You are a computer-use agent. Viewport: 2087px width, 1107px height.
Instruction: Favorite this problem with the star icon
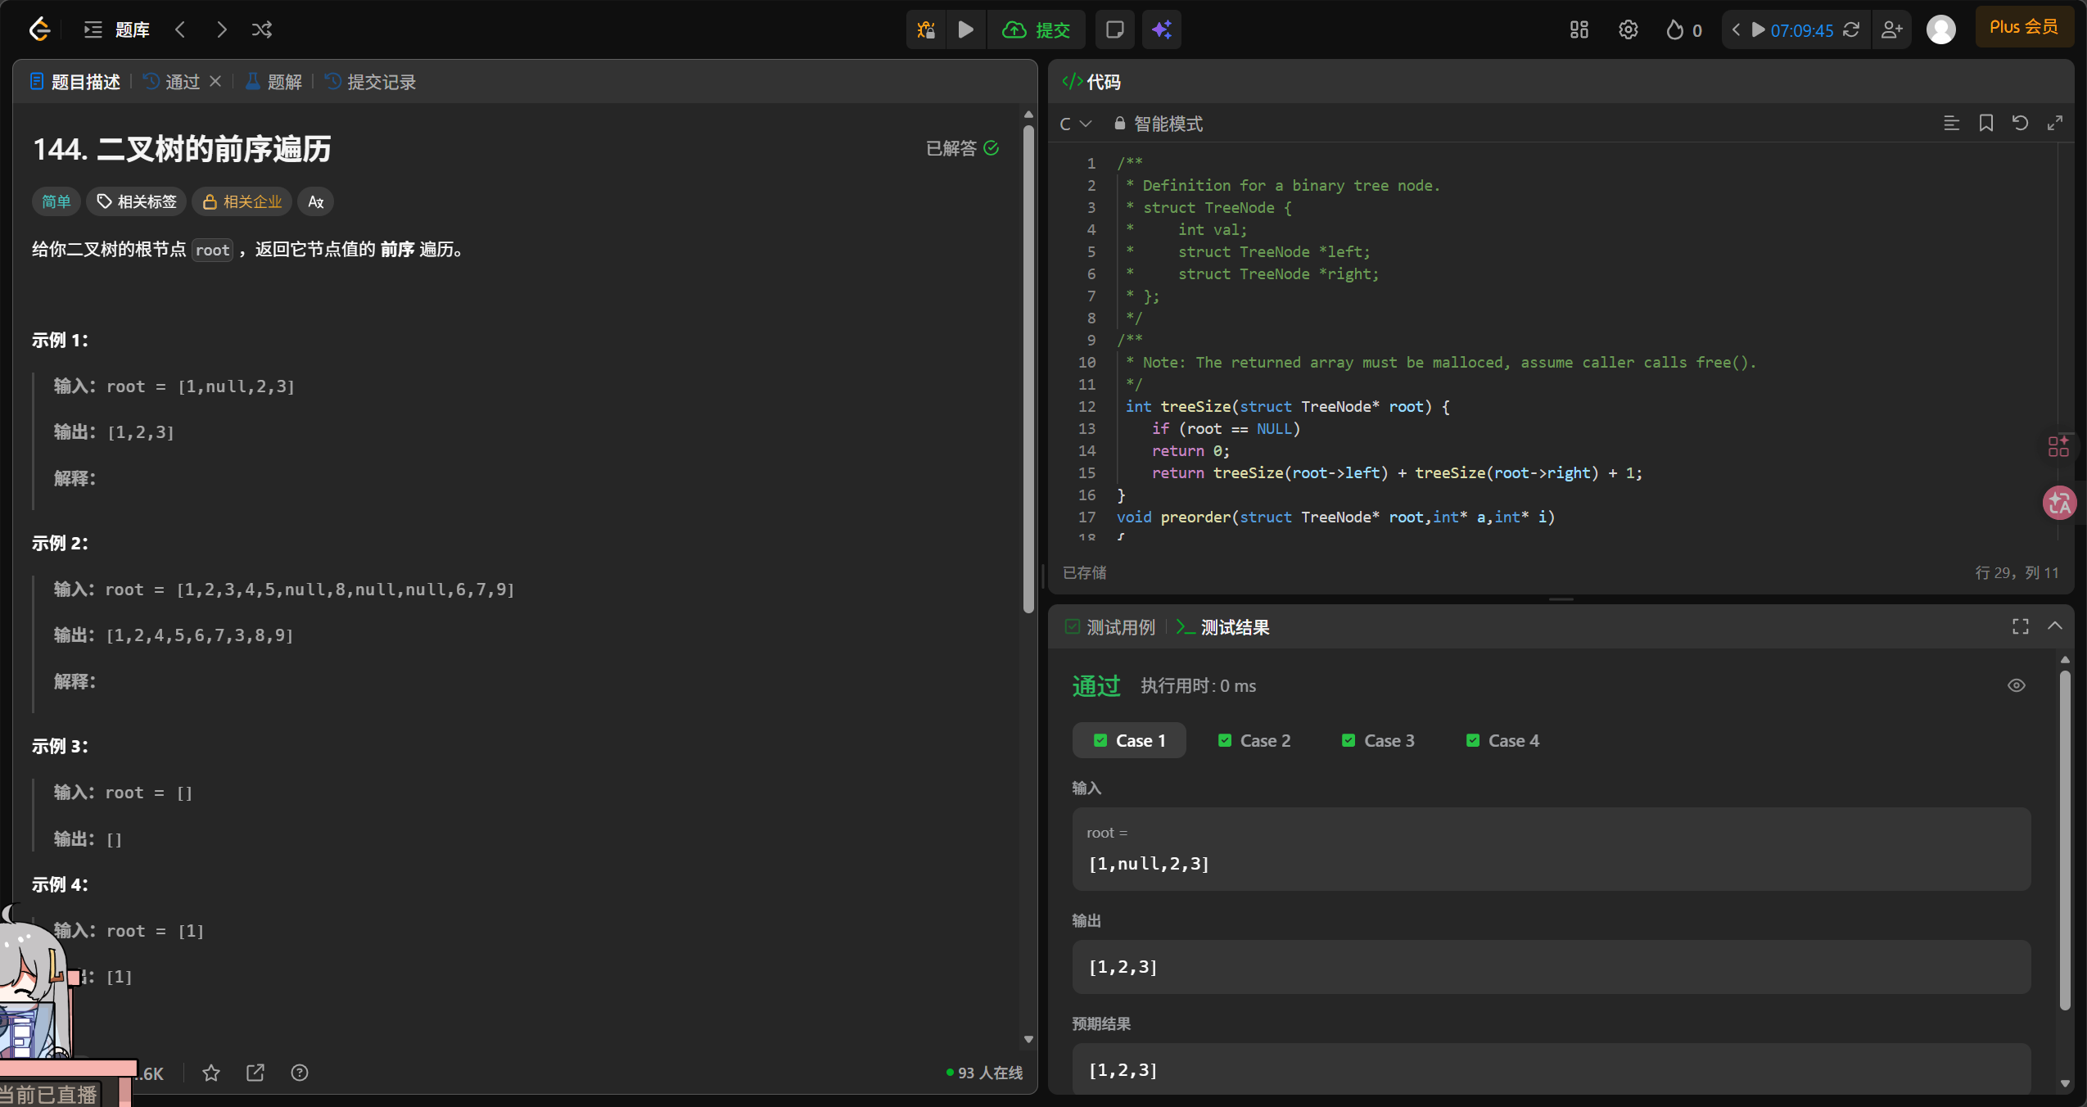pyautogui.click(x=211, y=1073)
